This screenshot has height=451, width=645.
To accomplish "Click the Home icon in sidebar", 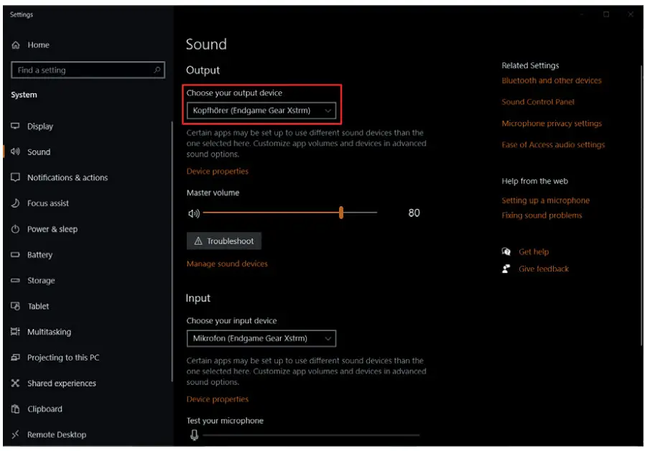I will 16,45.
